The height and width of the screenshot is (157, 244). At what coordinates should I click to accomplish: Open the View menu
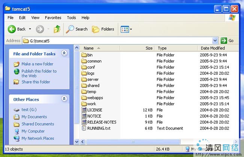(35, 18)
